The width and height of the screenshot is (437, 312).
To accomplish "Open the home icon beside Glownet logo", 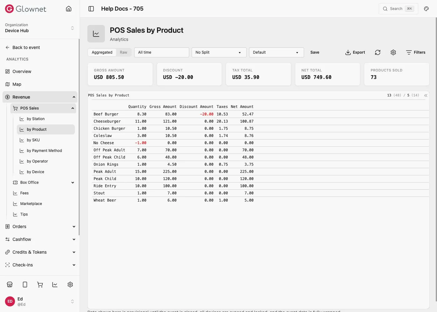I will click(69, 9).
